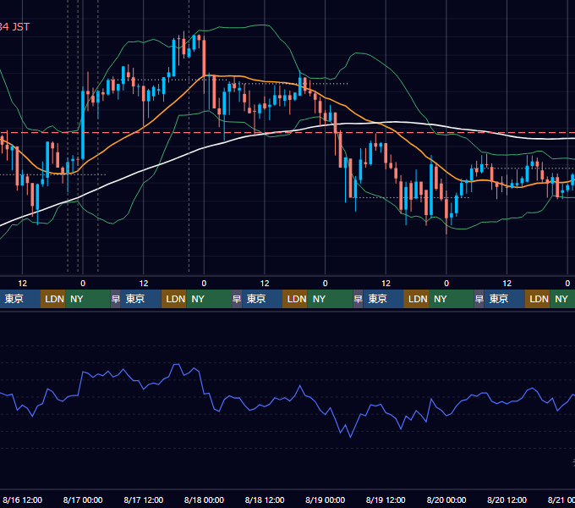Click the 8/17 00:00 date label
The height and width of the screenshot is (508, 575).
coord(83,500)
